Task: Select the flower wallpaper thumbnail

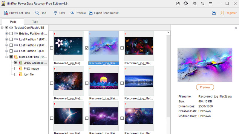Action: pos(68,46)
